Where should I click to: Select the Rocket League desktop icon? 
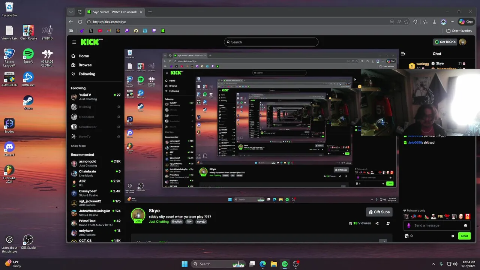pyautogui.click(x=9, y=58)
